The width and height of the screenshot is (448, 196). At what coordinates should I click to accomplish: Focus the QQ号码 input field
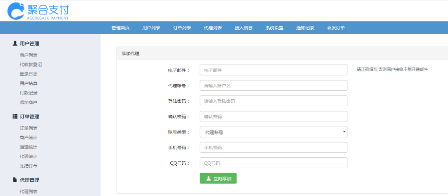[273, 163]
